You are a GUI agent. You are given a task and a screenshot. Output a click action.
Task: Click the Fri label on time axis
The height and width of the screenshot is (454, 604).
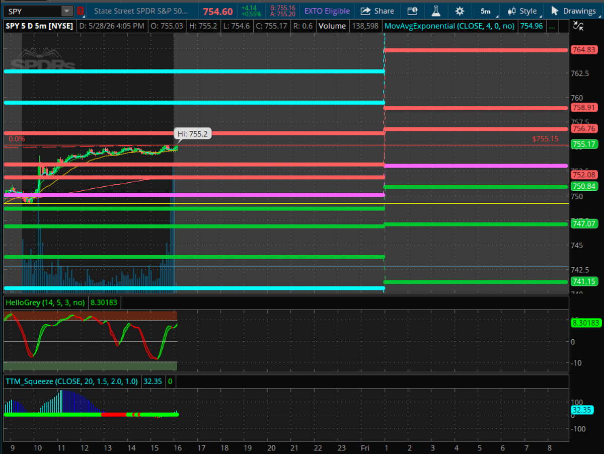(x=366, y=447)
